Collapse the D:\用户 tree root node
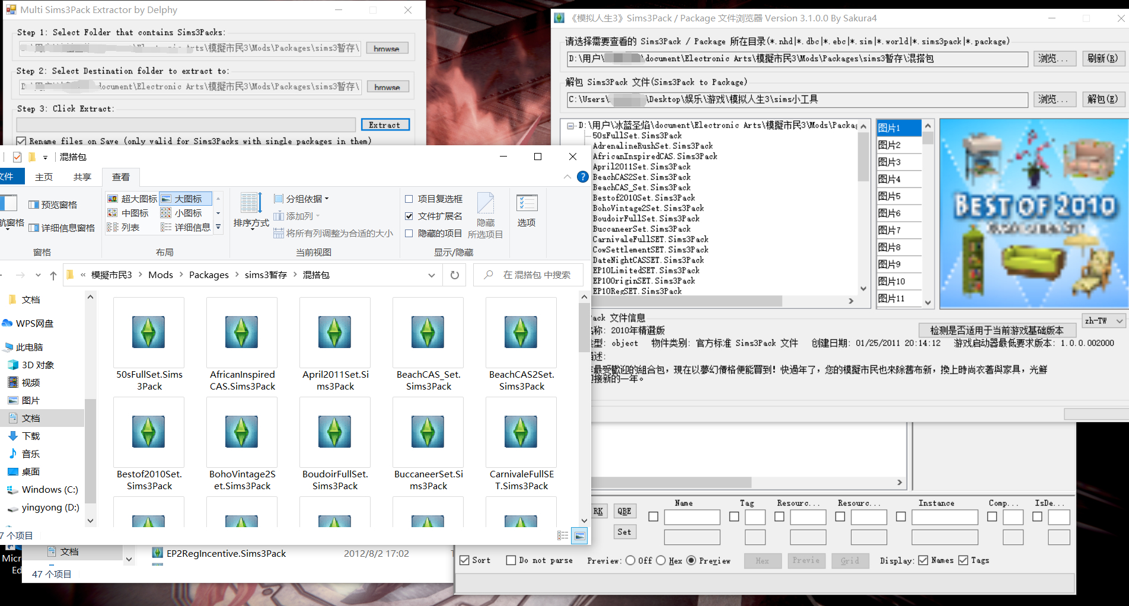 570,126
